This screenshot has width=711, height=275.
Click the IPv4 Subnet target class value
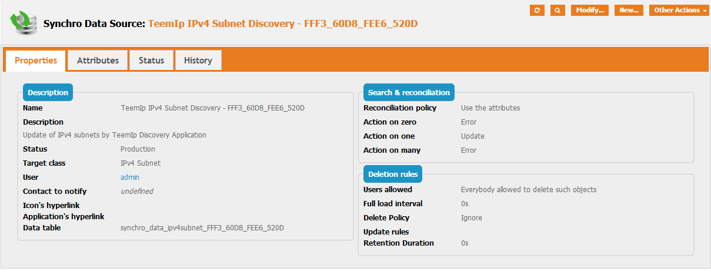pos(140,163)
